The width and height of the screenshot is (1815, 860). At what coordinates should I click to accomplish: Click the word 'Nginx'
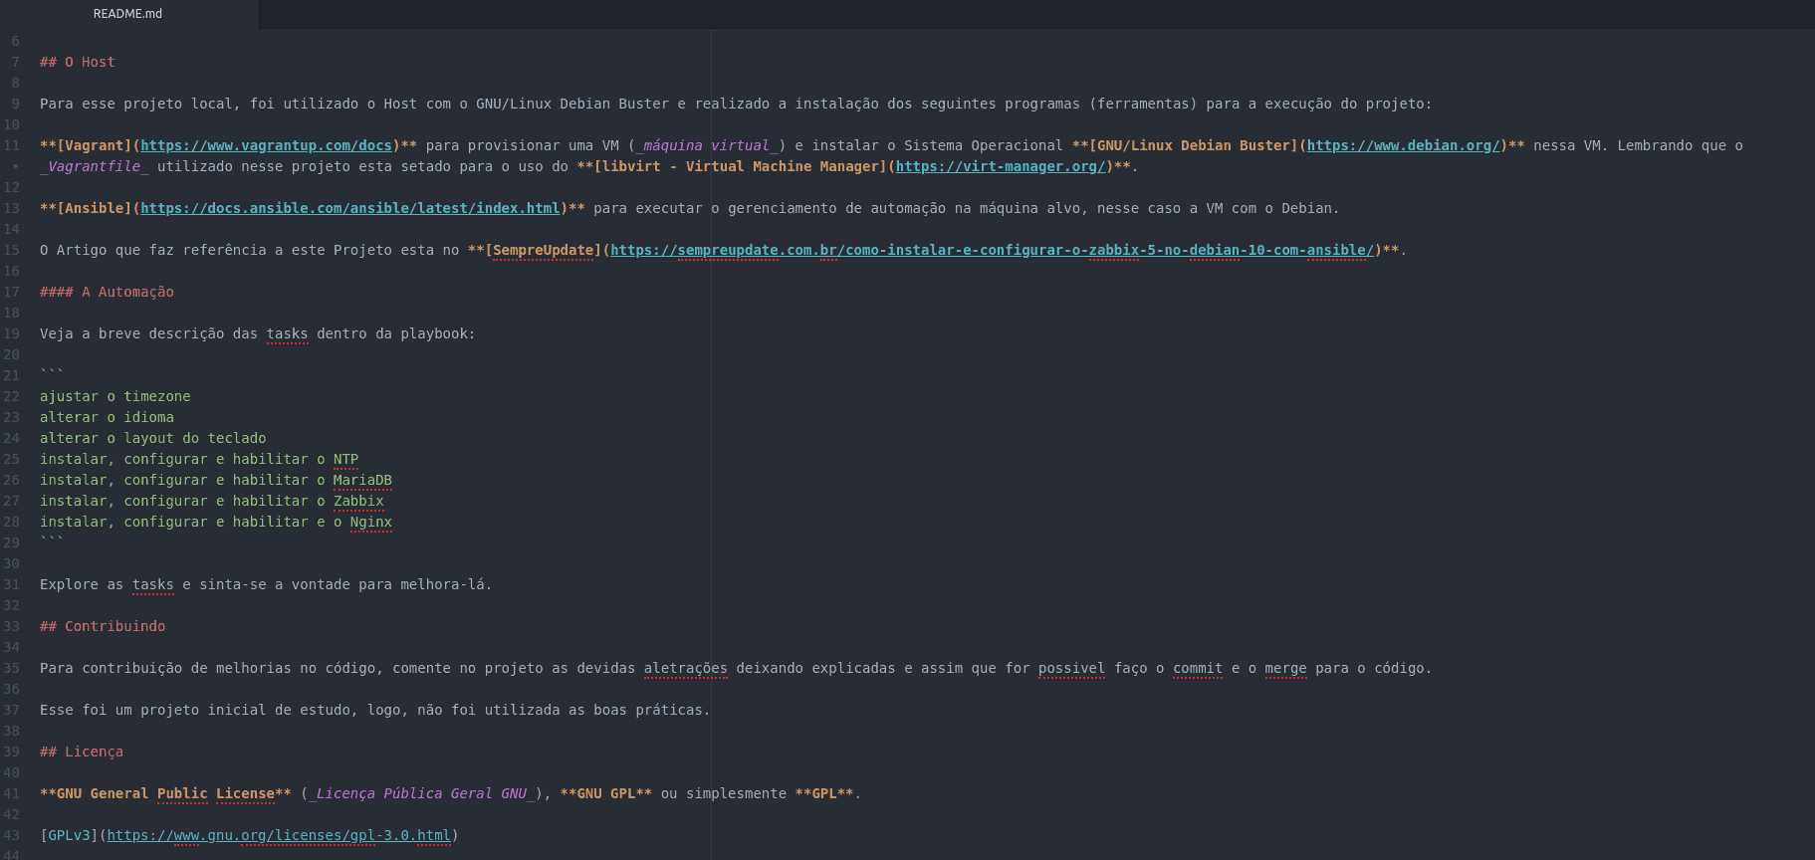(x=371, y=522)
